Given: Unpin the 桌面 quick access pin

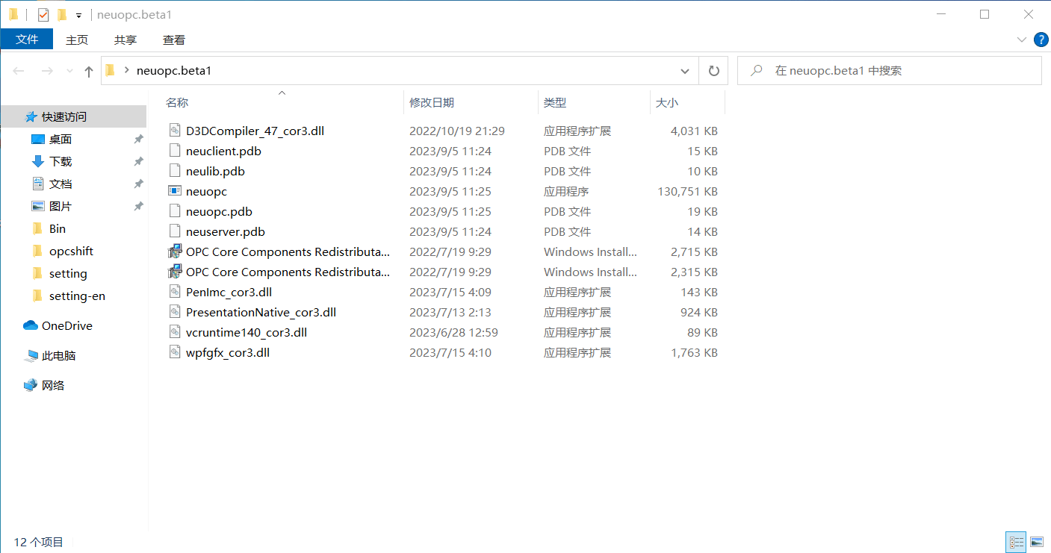Looking at the screenshot, I should [138, 139].
